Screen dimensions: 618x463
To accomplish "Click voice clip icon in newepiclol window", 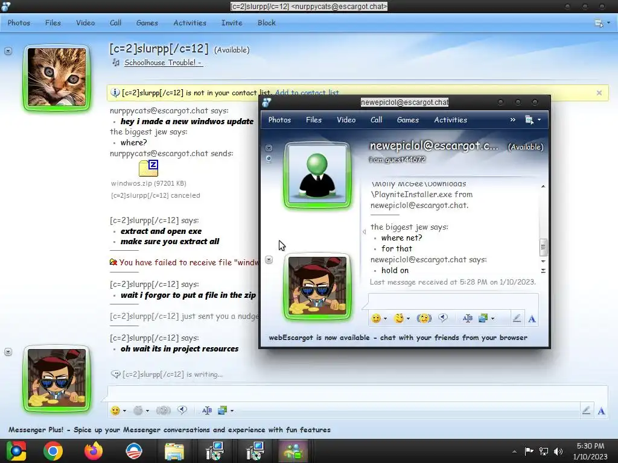I will tap(443, 318).
